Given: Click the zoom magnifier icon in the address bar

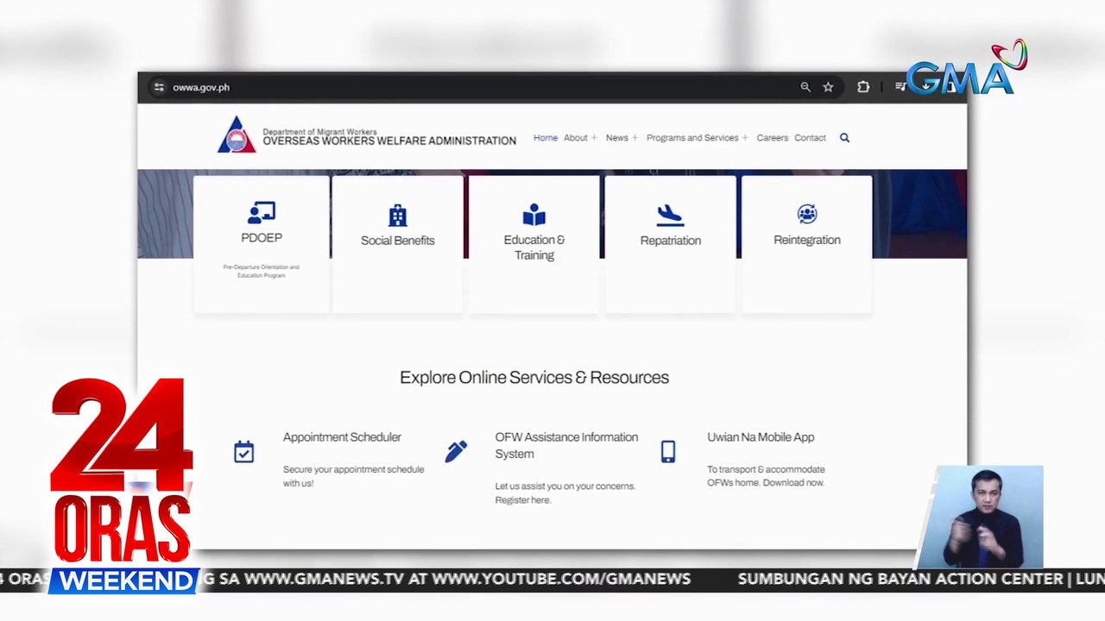Looking at the screenshot, I should coord(805,87).
